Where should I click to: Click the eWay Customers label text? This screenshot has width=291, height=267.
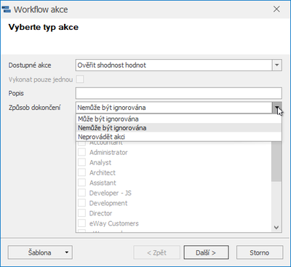click(x=114, y=223)
